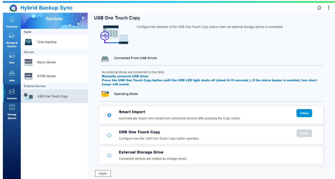Screen dimensions: 335x179
Task: Click the Hybrid Backup Sync logo icon
Action: [13, 8]
